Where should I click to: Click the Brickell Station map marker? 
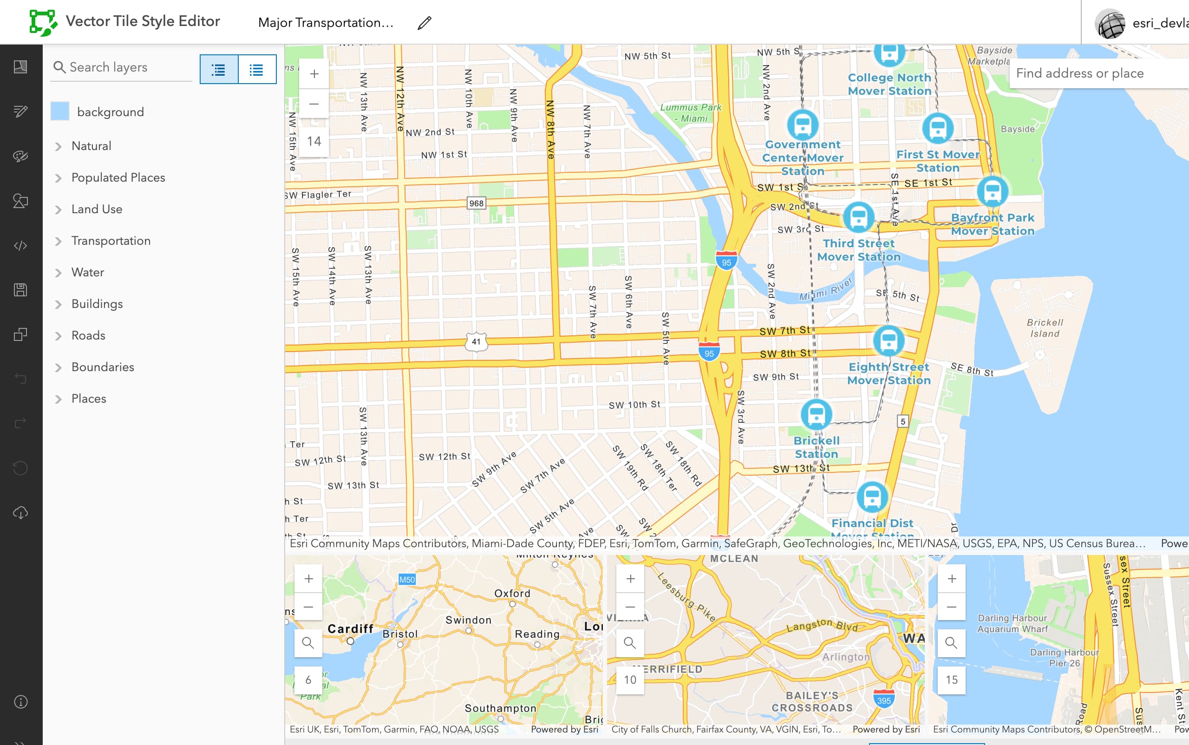[x=817, y=415]
